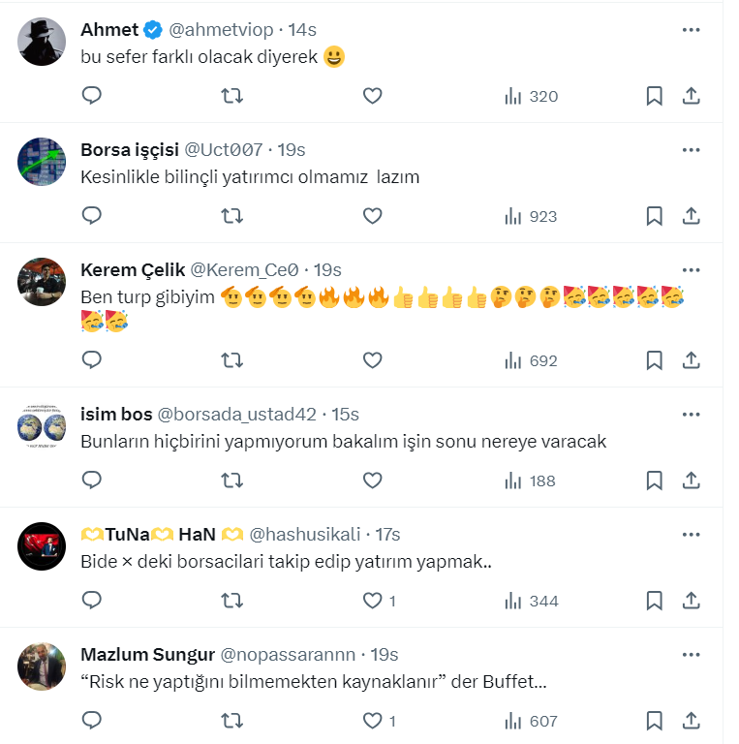The width and height of the screenshot is (739, 744).
Task: Open view count on Borsa işçisi's tweet
Action: tap(531, 216)
